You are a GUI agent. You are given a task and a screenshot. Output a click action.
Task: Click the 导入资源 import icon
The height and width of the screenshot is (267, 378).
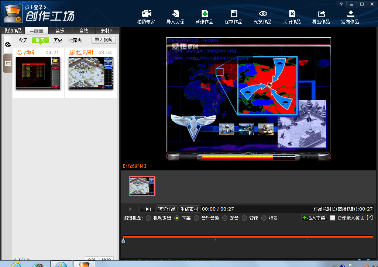(x=175, y=14)
